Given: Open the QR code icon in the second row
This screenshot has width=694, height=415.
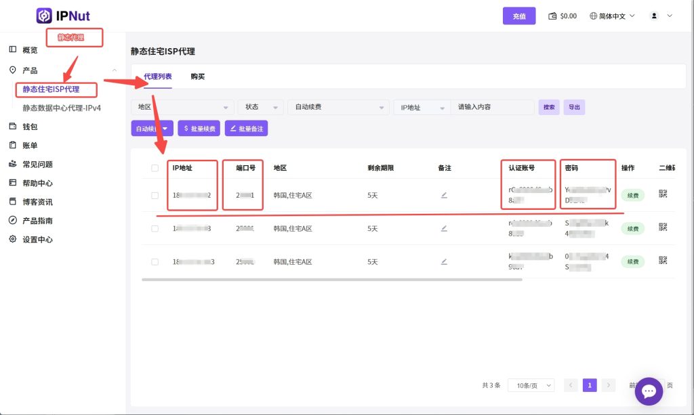Looking at the screenshot, I should [x=663, y=229].
